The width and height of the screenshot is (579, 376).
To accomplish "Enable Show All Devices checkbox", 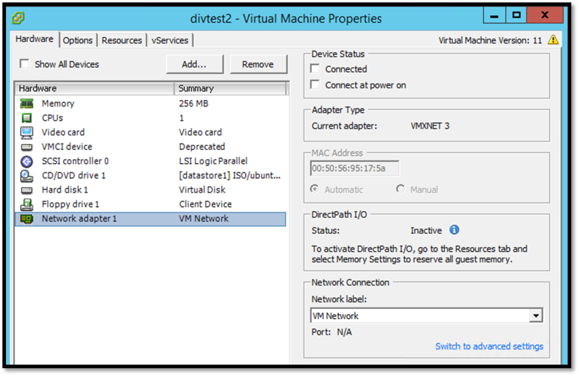I will pyautogui.click(x=25, y=64).
